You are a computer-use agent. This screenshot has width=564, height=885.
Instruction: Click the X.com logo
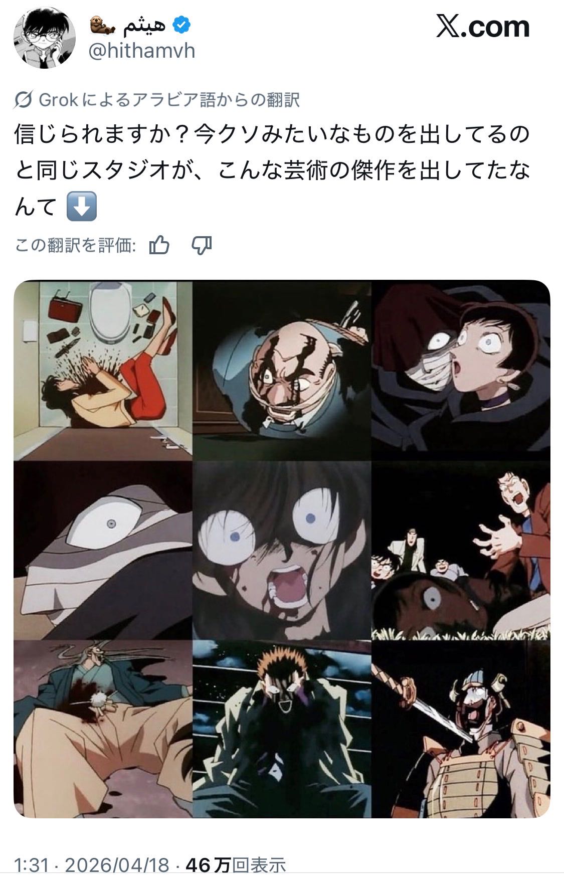click(483, 27)
